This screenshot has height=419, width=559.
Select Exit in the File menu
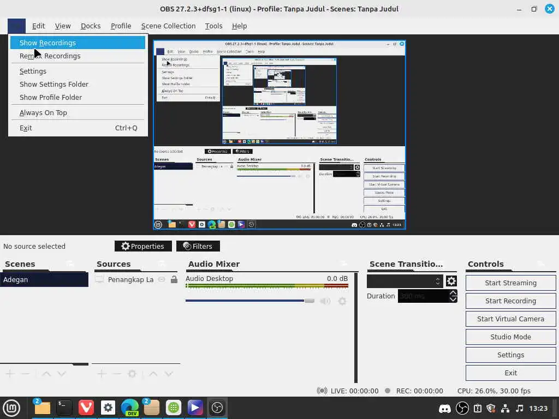(78, 128)
